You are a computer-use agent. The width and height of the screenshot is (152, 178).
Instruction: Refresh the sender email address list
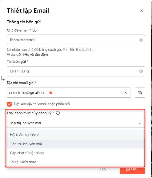[140, 92]
